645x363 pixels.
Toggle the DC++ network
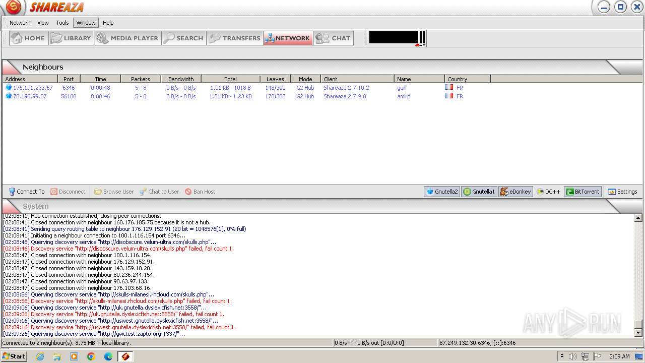click(x=549, y=192)
